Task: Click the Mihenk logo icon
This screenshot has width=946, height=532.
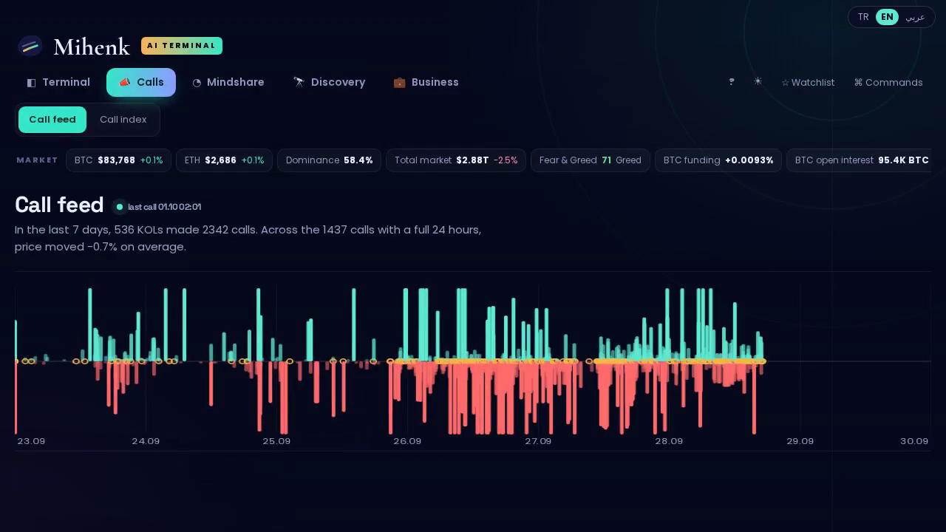Action: pyautogui.click(x=30, y=47)
